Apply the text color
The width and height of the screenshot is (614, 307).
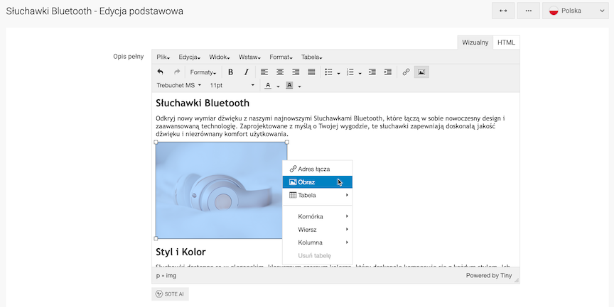tap(268, 86)
